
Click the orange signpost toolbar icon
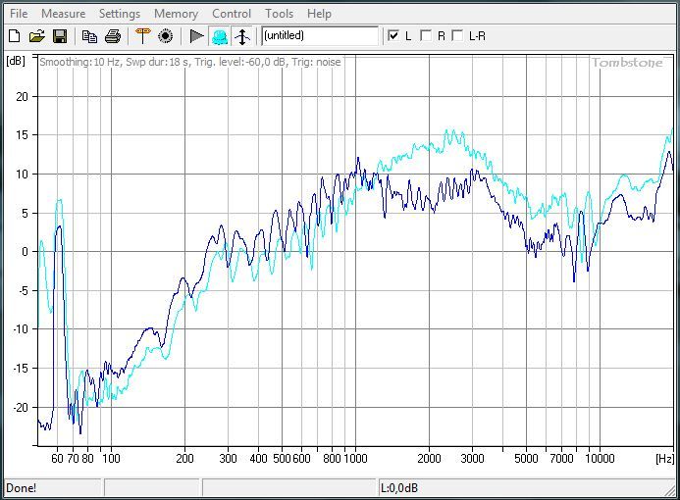tap(142, 36)
